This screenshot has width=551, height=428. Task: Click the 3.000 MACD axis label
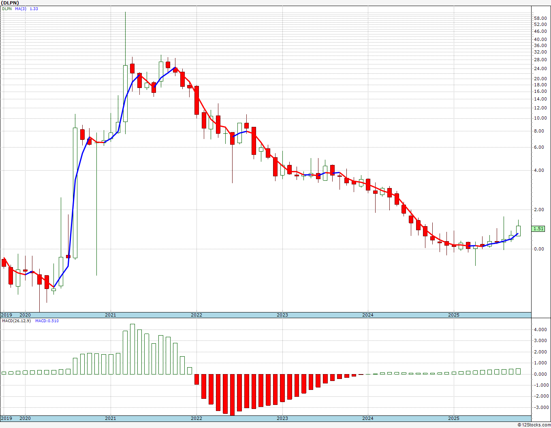540,341
